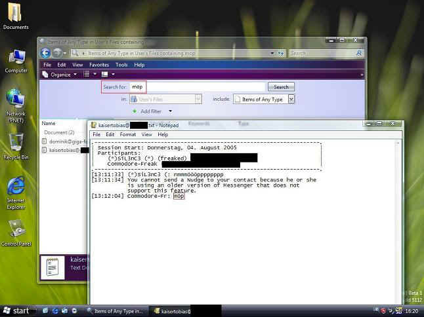Open the Recycle Bin

[x=16, y=144]
